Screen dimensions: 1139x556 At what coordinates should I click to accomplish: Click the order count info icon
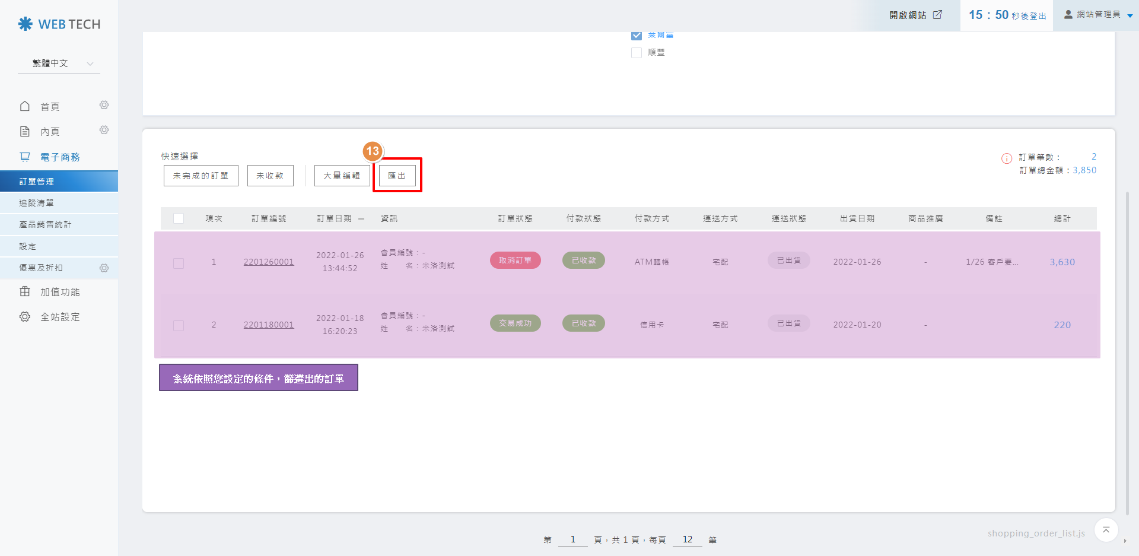tap(1007, 158)
